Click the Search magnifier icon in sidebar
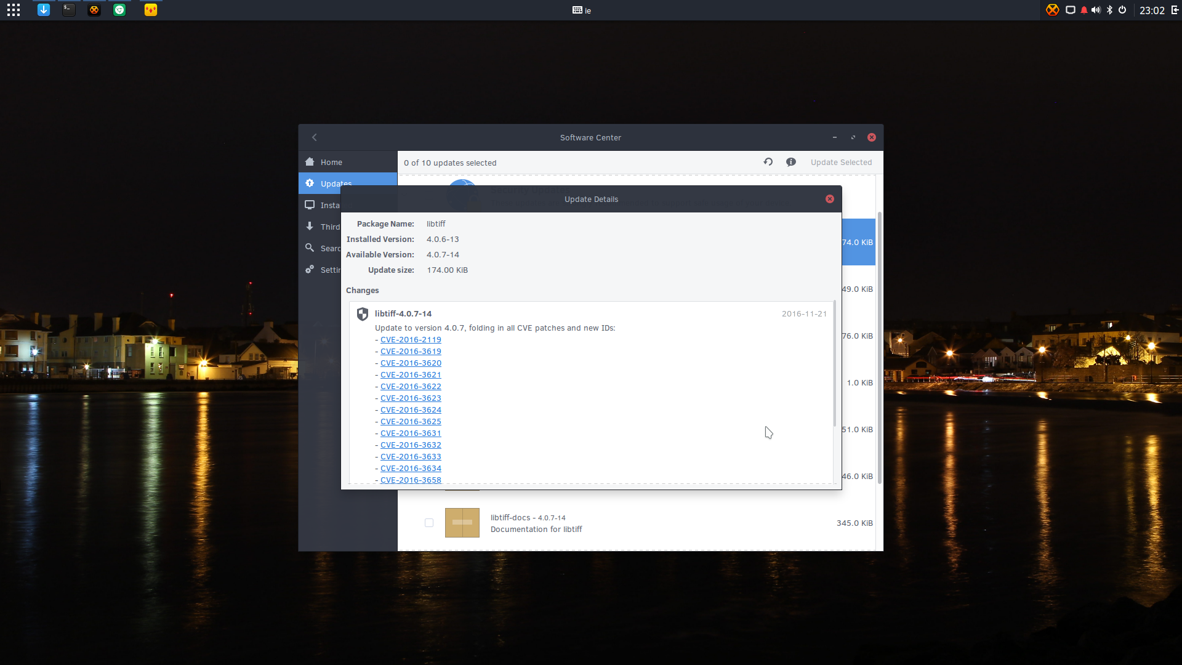This screenshot has width=1182, height=665. point(310,248)
